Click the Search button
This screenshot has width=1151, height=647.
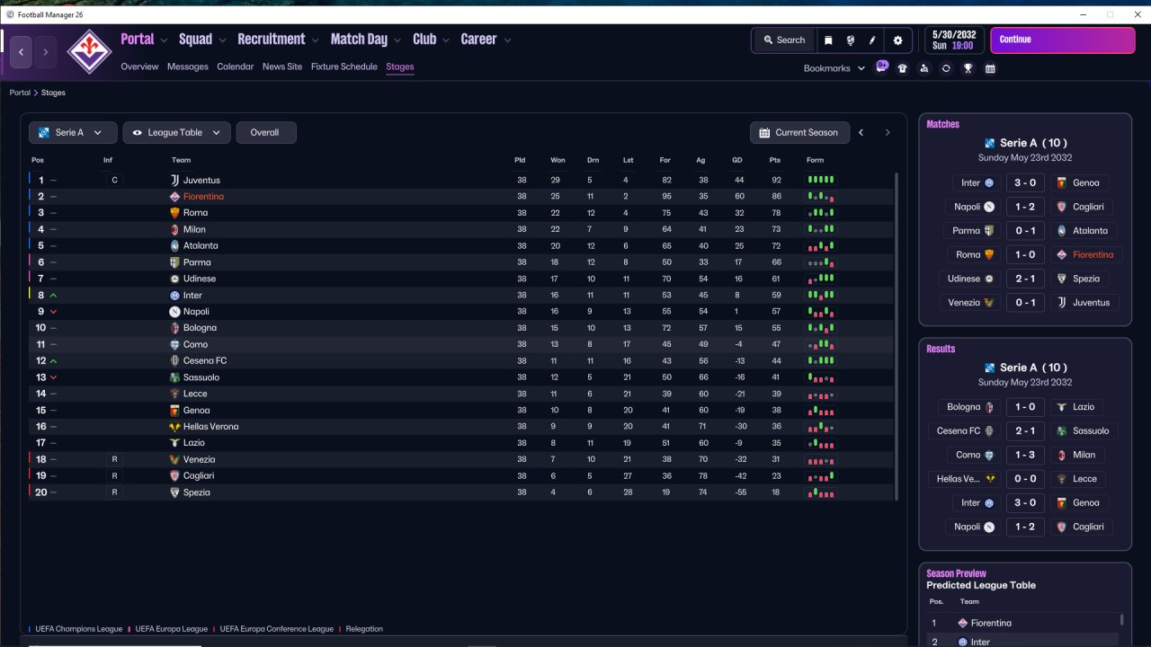pos(784,40)
